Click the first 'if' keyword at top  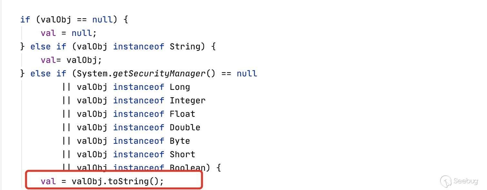(x=25, y=20)
